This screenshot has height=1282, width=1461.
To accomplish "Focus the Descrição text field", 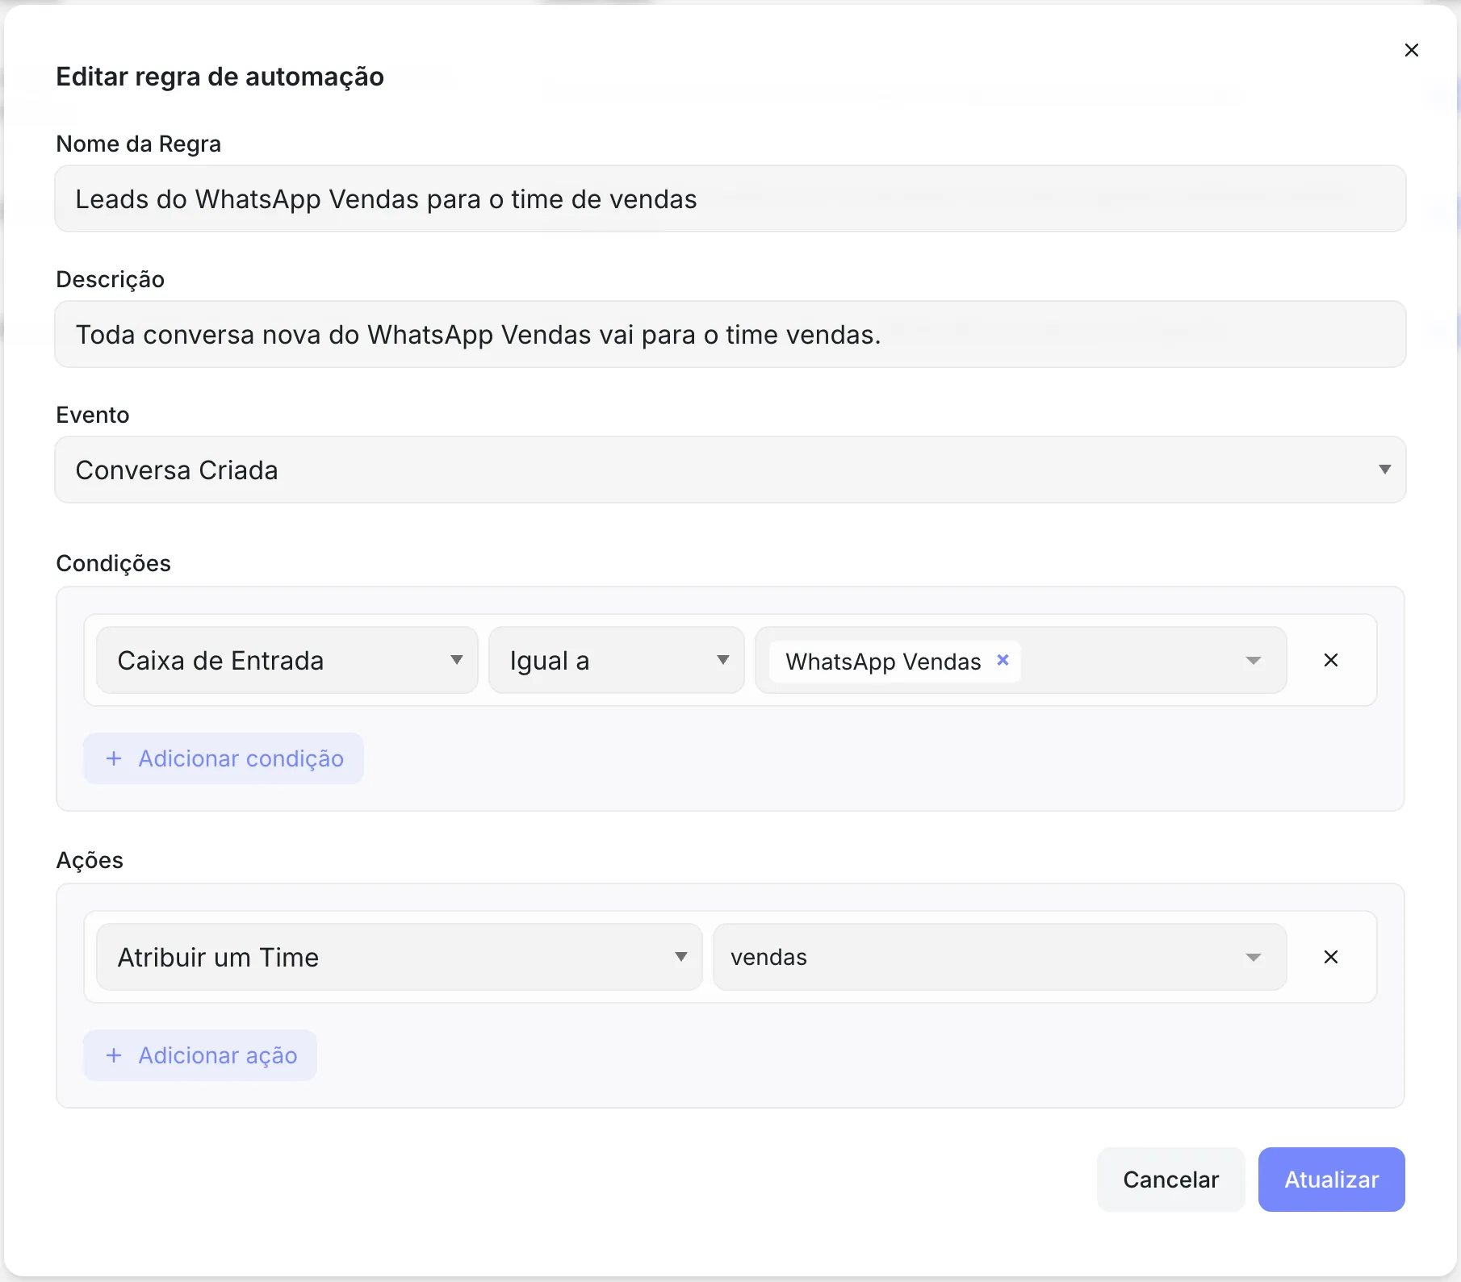I will click(x=730, y=334).
